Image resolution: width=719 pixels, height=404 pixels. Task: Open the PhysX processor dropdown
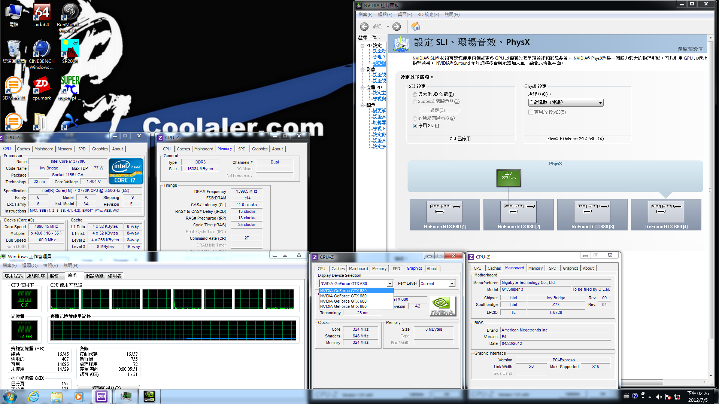coord(566,102)
